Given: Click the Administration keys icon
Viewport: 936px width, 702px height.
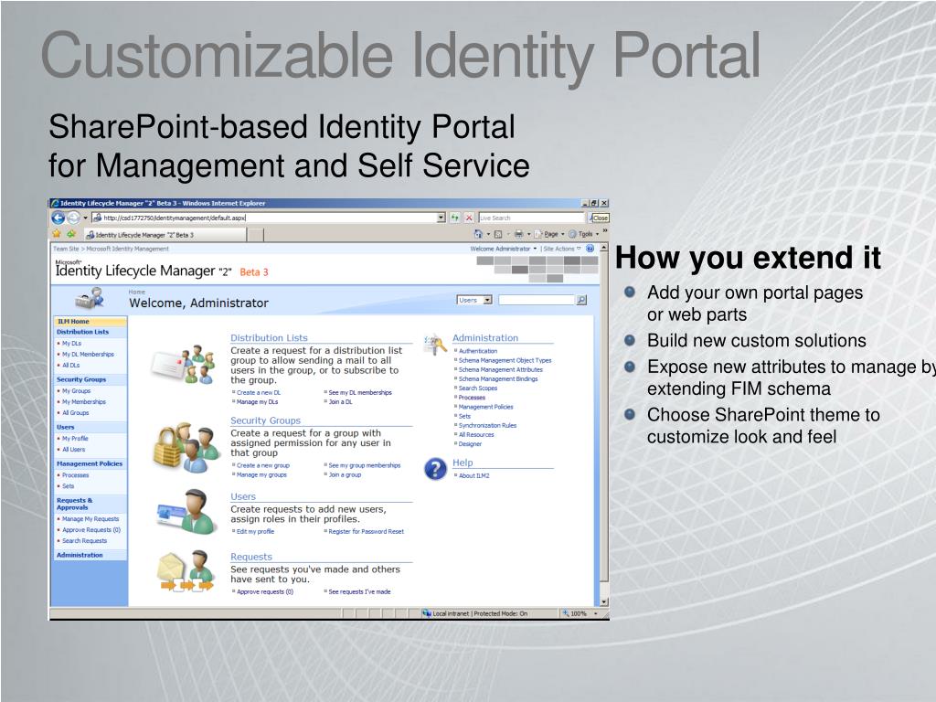Looking at the screenshot, I should point(434,346).
